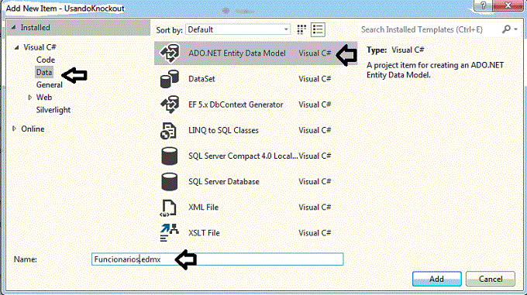Screen dimensions: 527x295
Task: Click Visual C# type in XSLT File row
Action: pyautogui.click(x=315, y=233)
